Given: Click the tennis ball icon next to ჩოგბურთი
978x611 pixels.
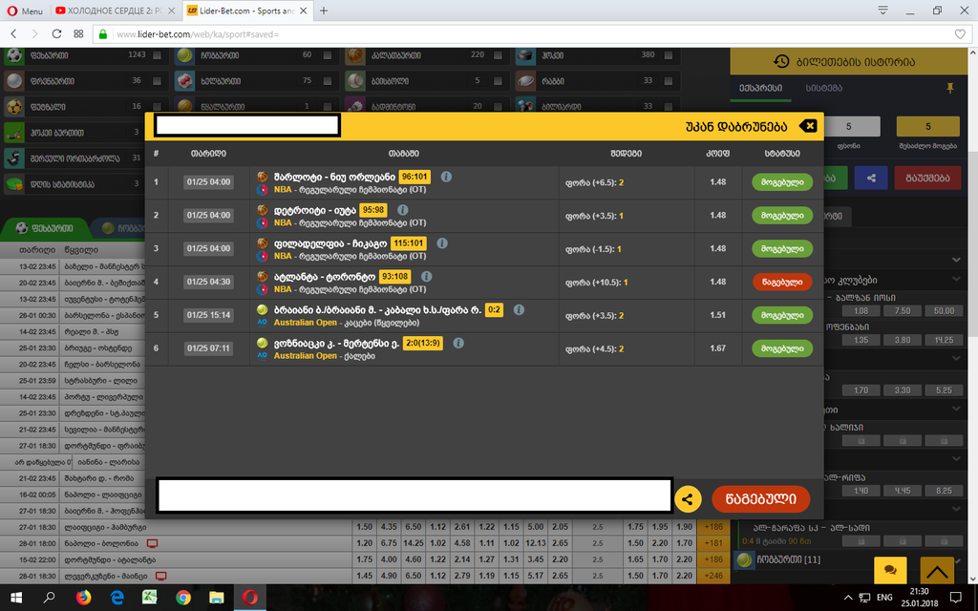Looking at the screenshot, I should click(x=184, y=55).
